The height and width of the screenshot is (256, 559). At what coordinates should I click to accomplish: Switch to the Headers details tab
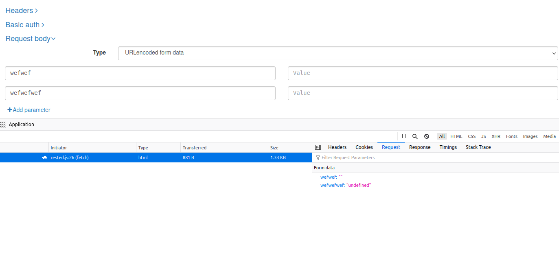point(337,147)
